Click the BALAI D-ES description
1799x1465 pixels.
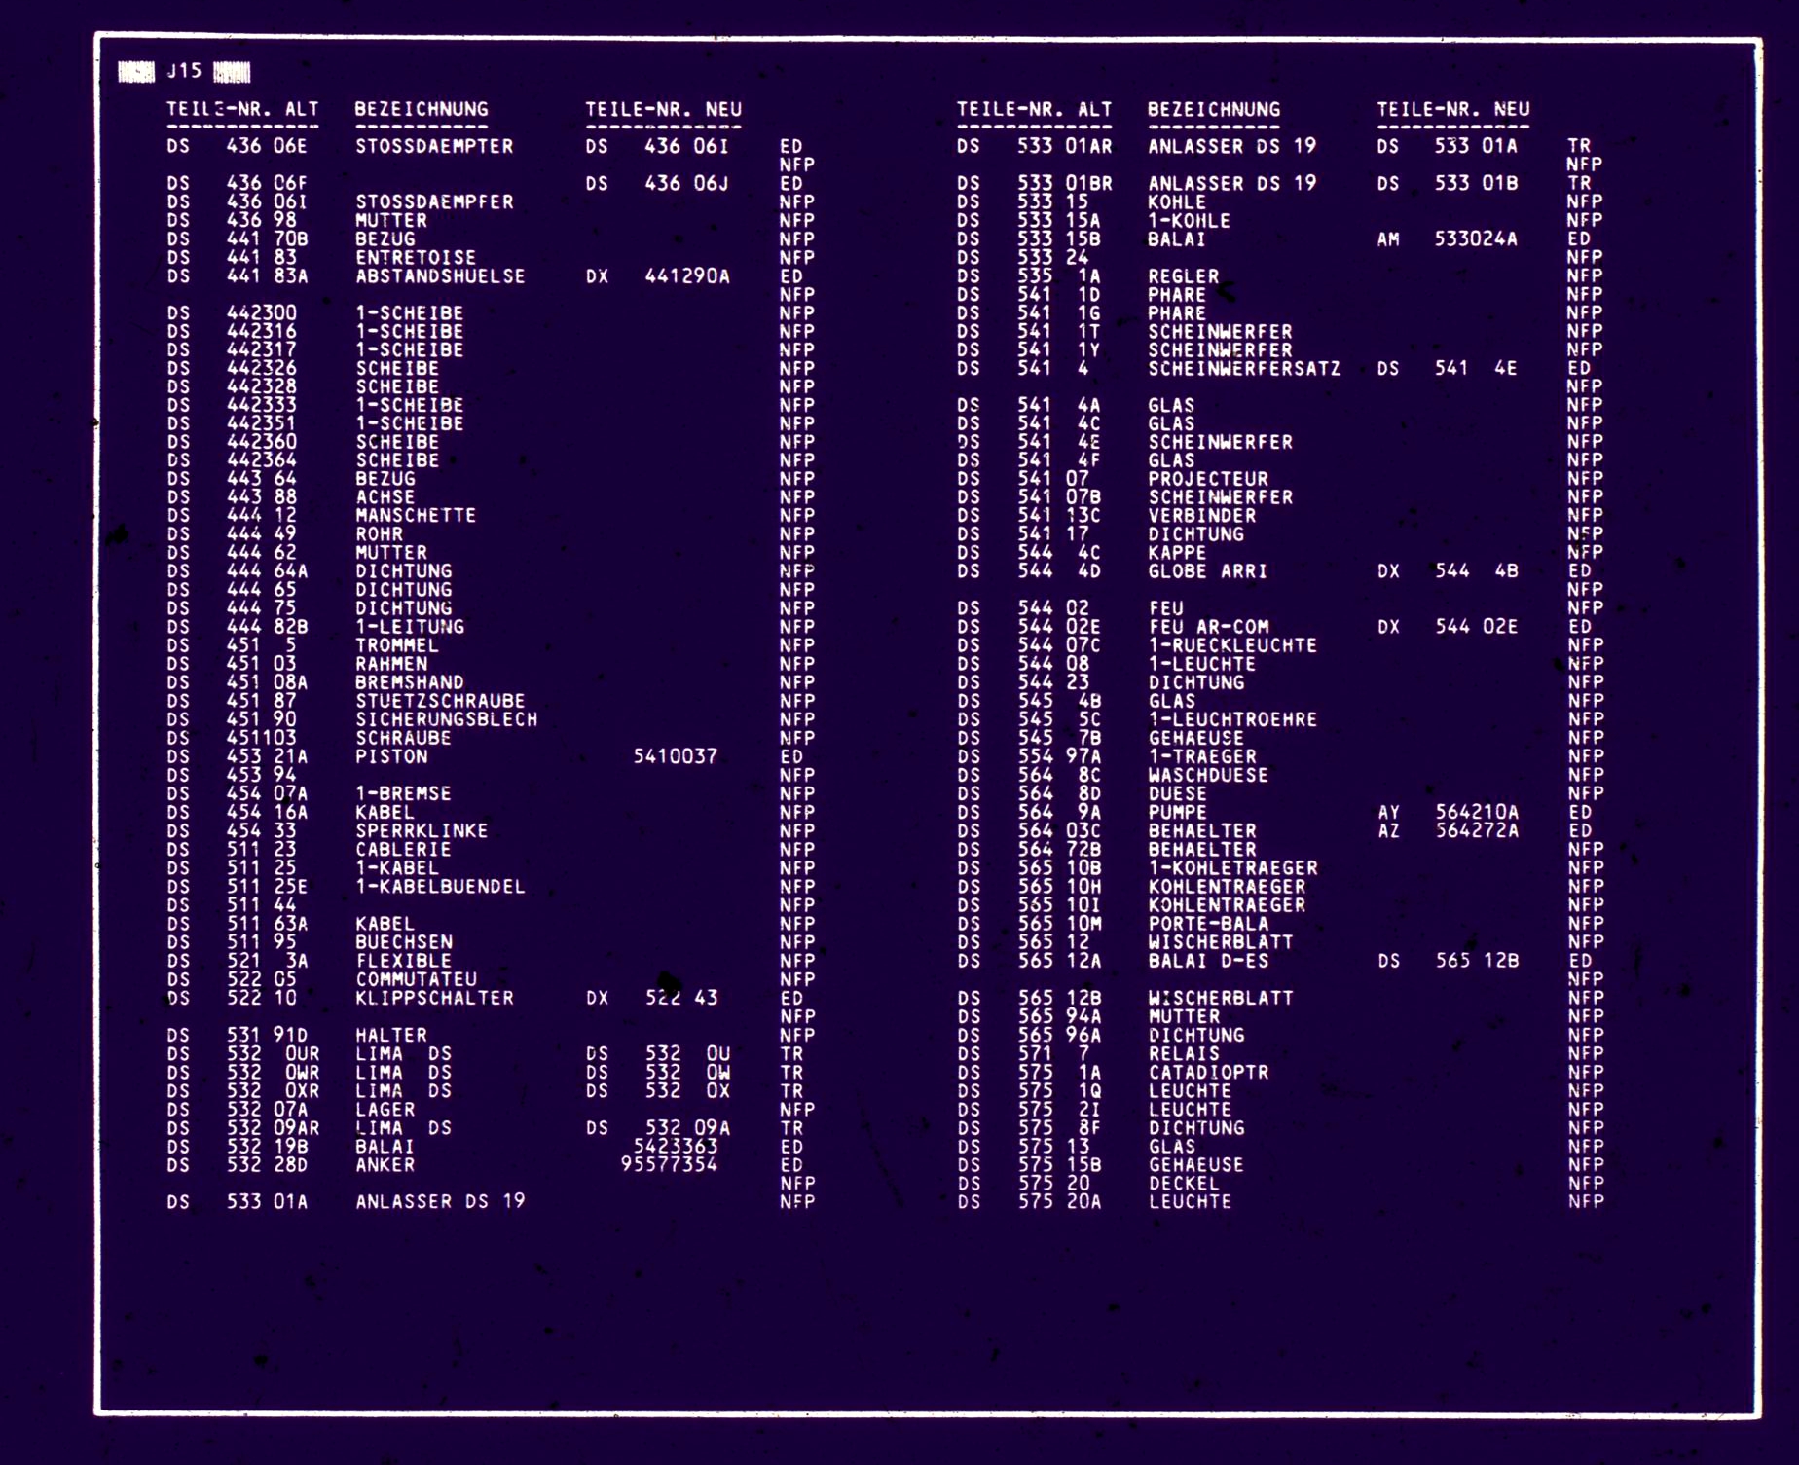point(1208,961)
